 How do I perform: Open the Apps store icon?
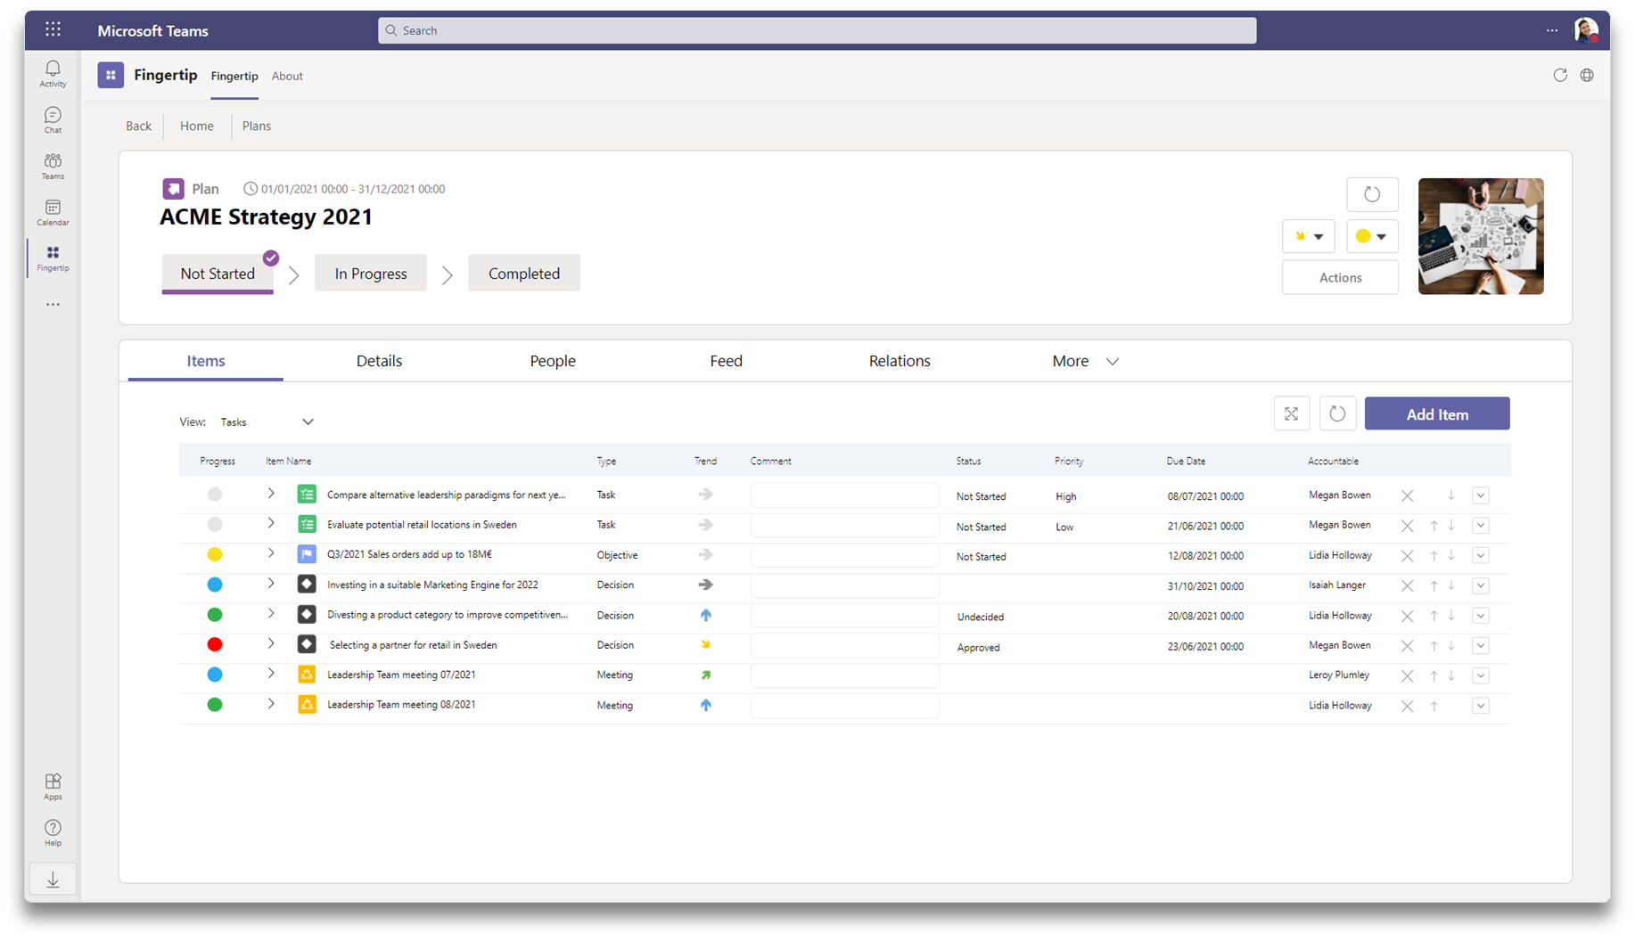(x=53, y=787)
